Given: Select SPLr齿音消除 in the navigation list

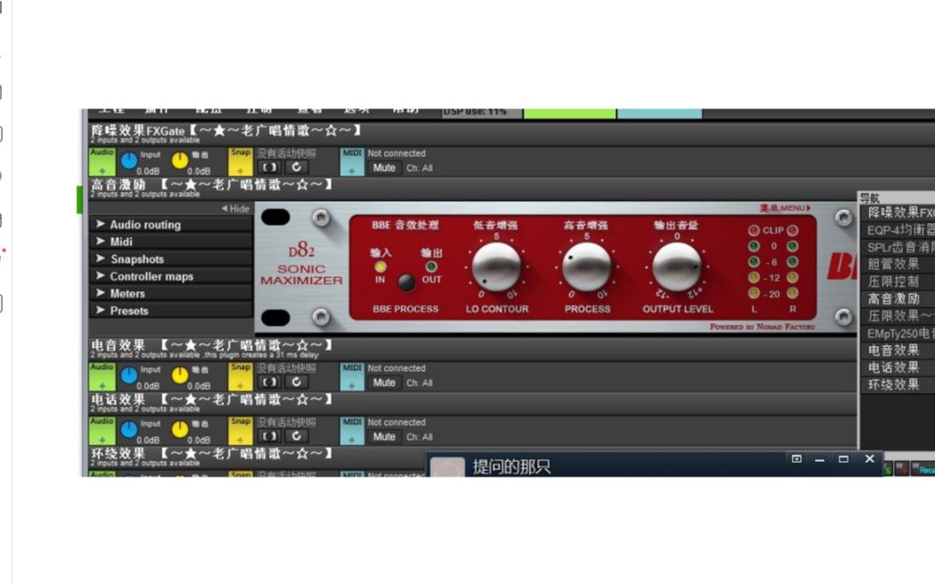Looking at the screenshot, I should point(898,247).
